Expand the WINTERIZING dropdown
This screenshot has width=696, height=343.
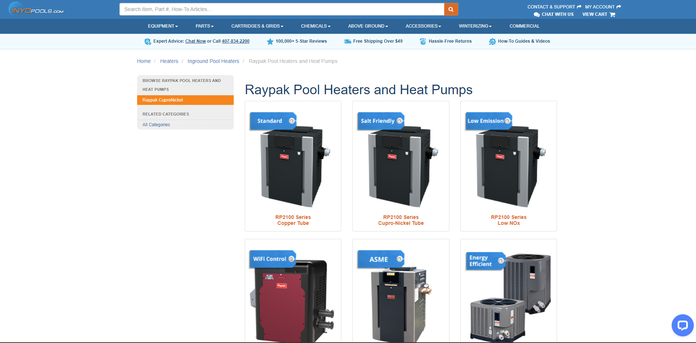tap(474, 26)
